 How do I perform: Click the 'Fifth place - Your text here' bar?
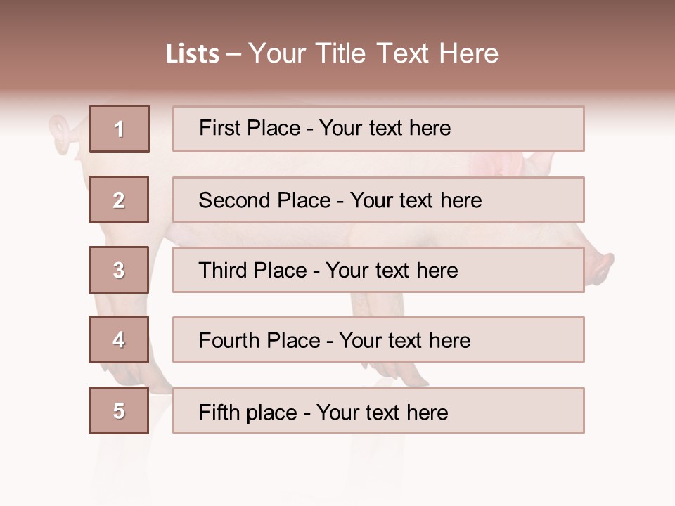[378, 410]
